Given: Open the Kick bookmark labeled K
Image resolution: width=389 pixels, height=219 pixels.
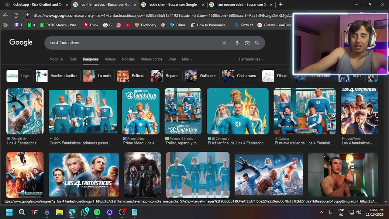Looking at the screenshot, I should coord(31,25).
